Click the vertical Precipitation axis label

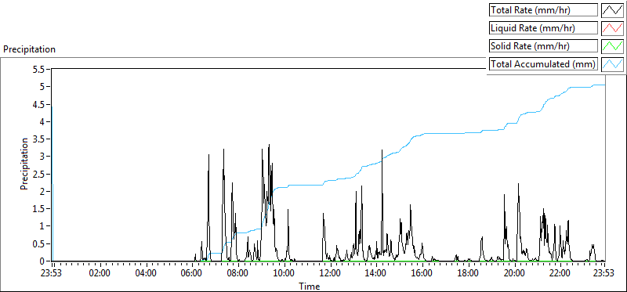pyautogui.click(x=24, y=164)
